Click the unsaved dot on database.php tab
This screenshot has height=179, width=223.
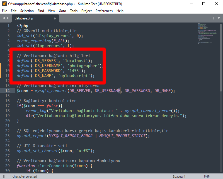tap(55, 18)
